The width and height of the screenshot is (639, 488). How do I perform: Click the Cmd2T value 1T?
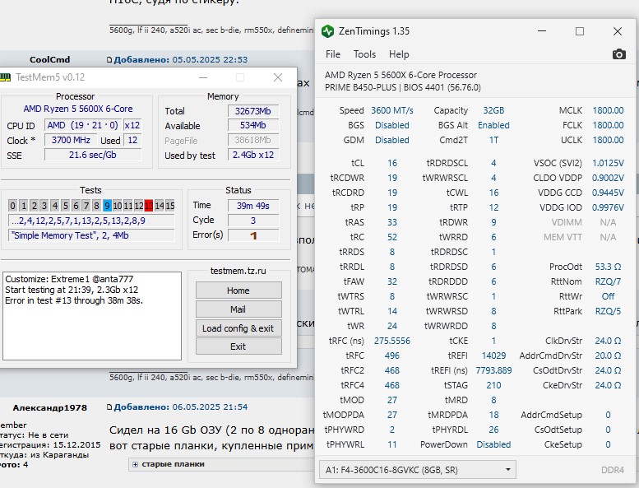[493, 140]
